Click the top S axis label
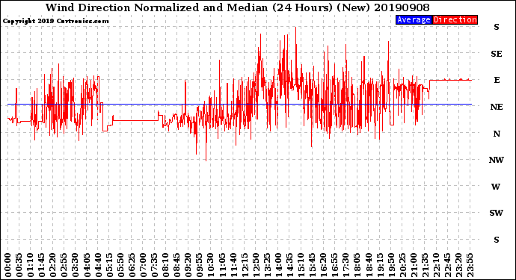The width and height of the screenshot is (516, 280). 497,27
